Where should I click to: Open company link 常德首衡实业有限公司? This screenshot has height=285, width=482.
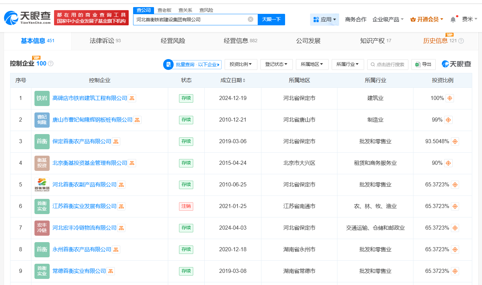pos(79,271)
